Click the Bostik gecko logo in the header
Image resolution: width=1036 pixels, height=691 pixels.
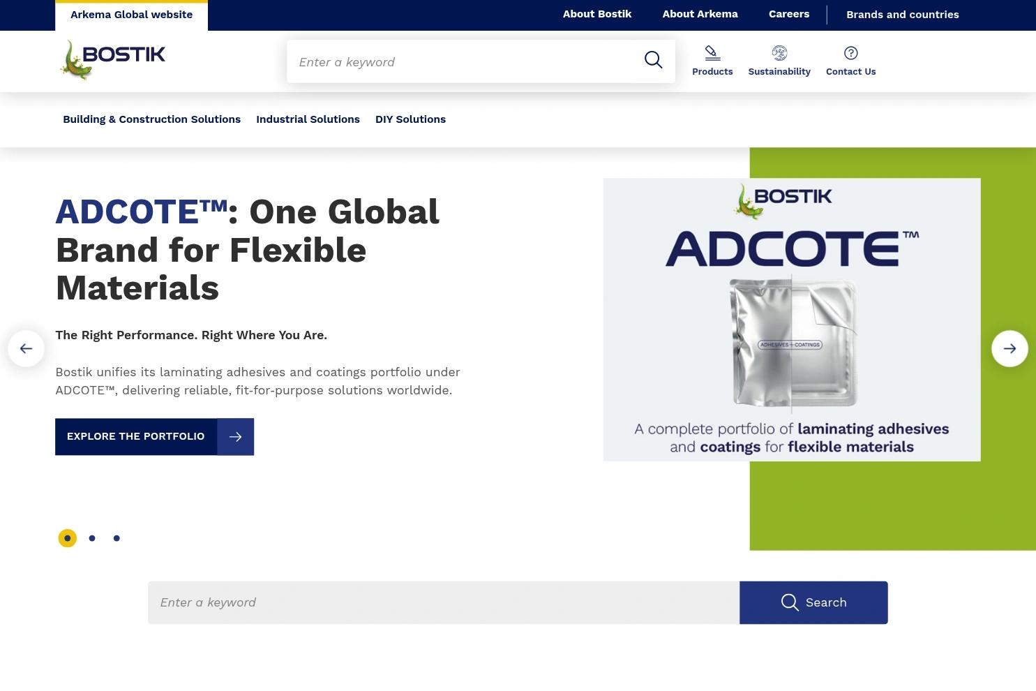113,60
